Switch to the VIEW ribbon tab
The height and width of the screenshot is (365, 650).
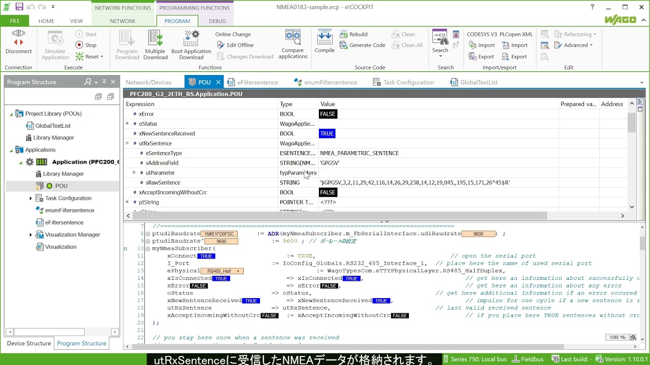click(x=76, y=21)
